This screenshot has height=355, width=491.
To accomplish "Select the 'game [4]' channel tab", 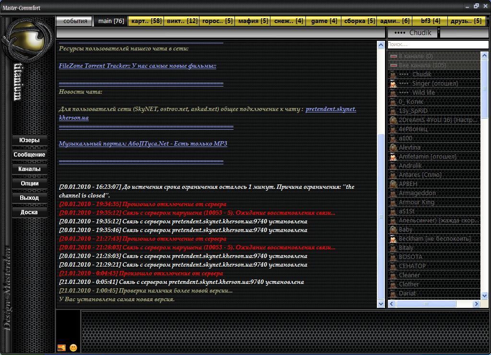I will (324, 21).
